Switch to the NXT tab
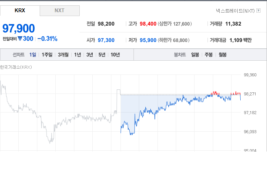 coord(60,11)
